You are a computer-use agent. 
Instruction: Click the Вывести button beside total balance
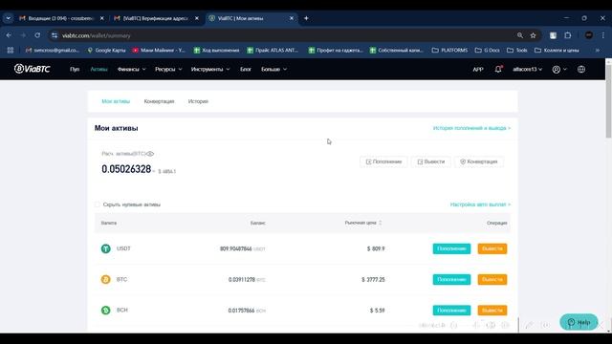[x=431, y=161]
